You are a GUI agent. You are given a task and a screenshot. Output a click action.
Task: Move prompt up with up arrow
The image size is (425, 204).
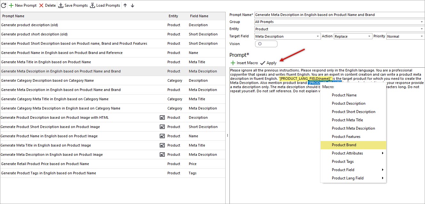[125, 5]
